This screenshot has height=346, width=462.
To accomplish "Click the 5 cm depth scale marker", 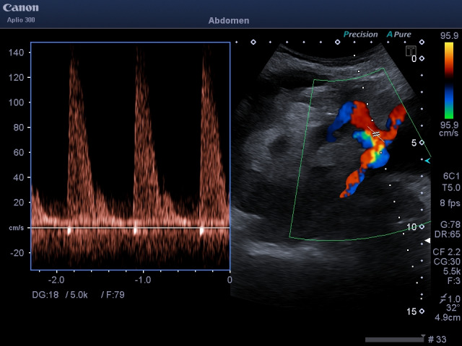I will tap(414, 143).
